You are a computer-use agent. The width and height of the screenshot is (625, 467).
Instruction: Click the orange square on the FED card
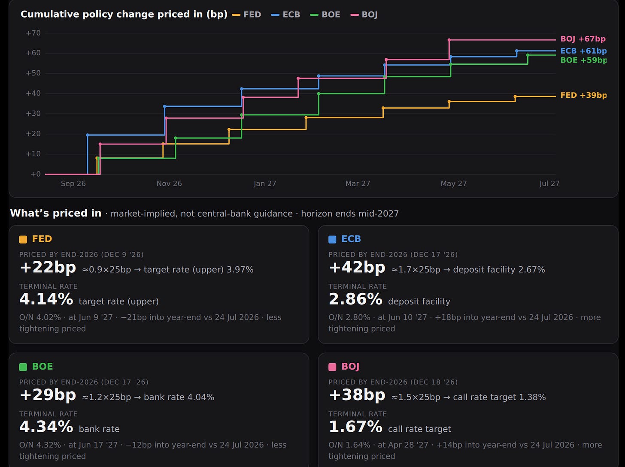pyautogui.click(x=23, y=239)
